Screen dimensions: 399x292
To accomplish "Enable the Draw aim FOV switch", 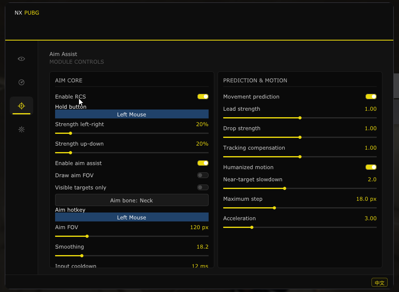I will coord(203,175).
